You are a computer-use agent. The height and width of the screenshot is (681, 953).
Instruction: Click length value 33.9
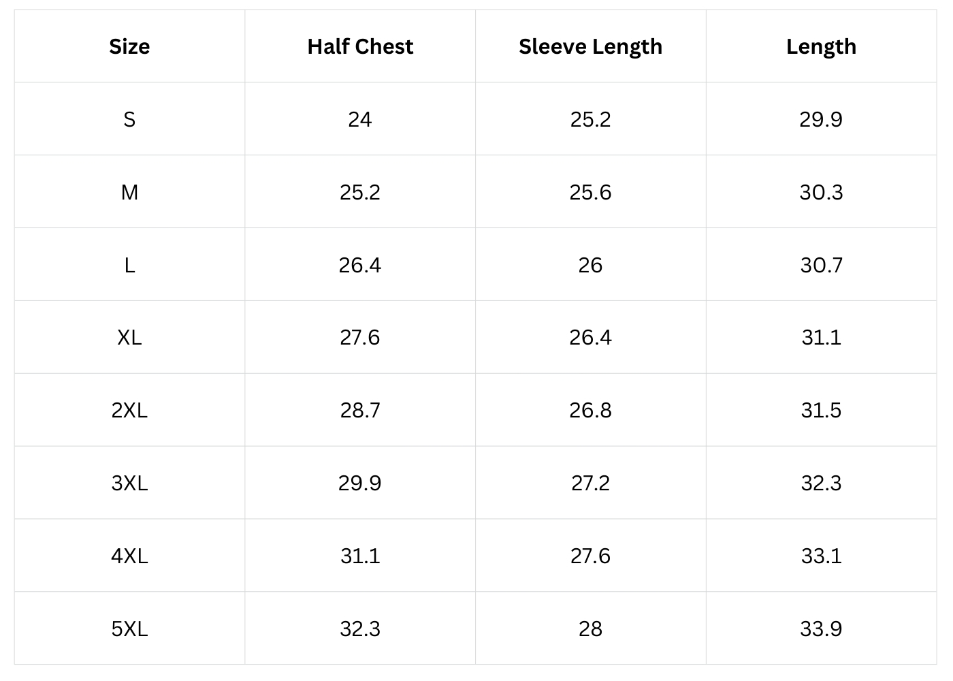[x=821, y=629]
